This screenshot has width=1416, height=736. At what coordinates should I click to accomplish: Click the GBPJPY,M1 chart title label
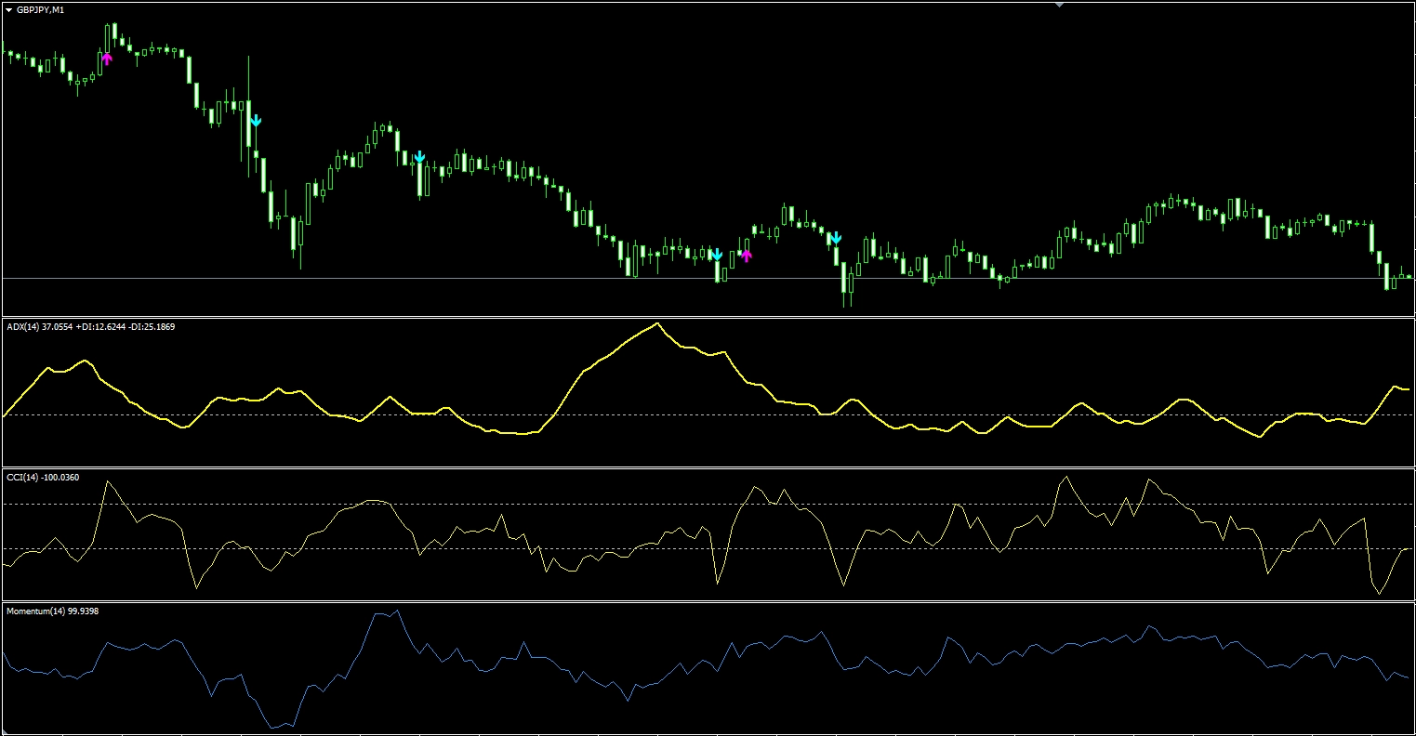click(41, 9)
